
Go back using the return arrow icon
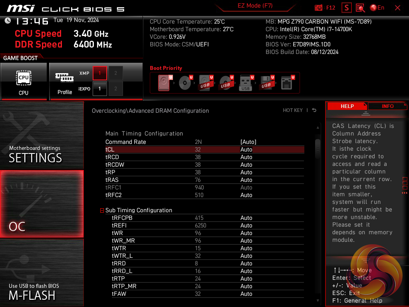tap(314, 110)
